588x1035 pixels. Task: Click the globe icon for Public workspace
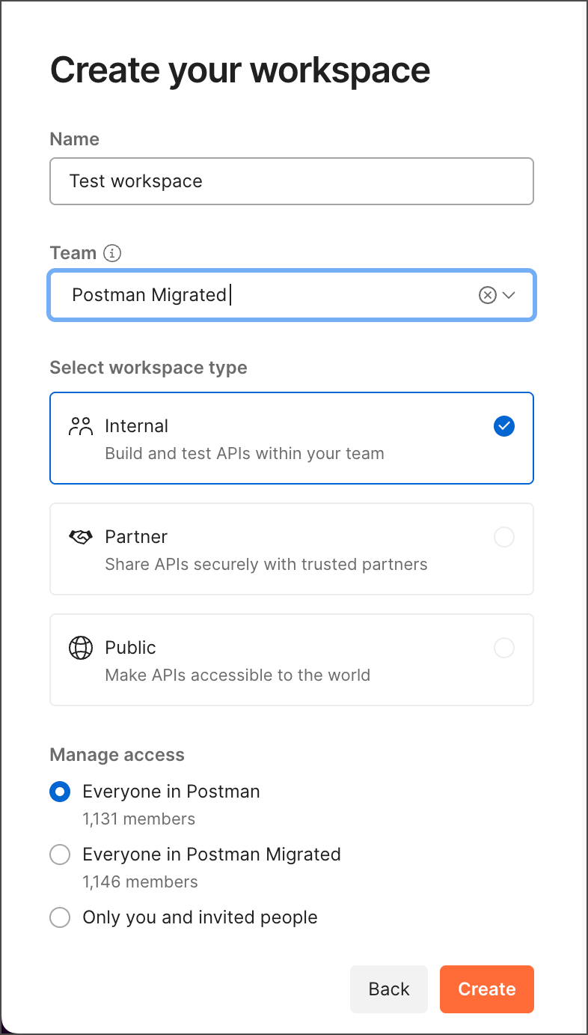pyautogui.click(x=81, y=648)
